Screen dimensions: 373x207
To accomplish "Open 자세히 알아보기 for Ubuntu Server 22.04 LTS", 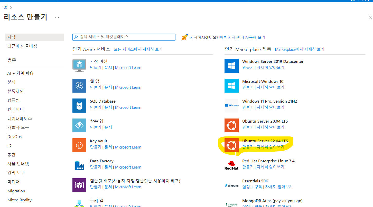I will coord(271,147).
